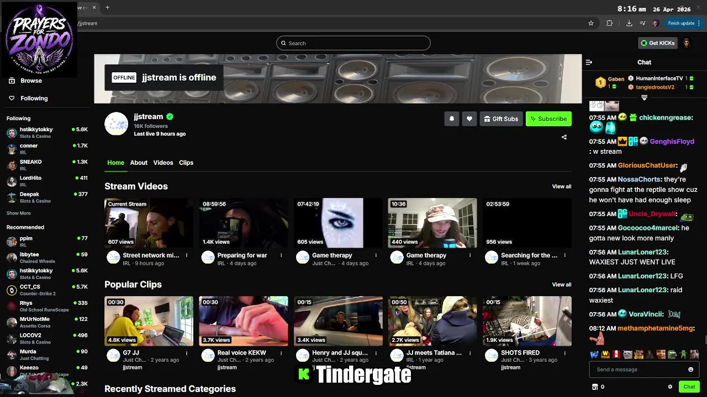
Task: Open MrUrNotMe in Recommended list
Action: pos(47,322)
